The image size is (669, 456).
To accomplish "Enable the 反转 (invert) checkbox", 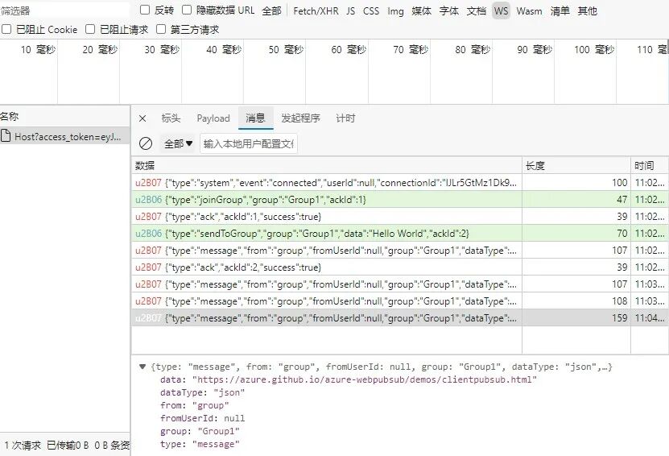I will [x=145, y=10].
